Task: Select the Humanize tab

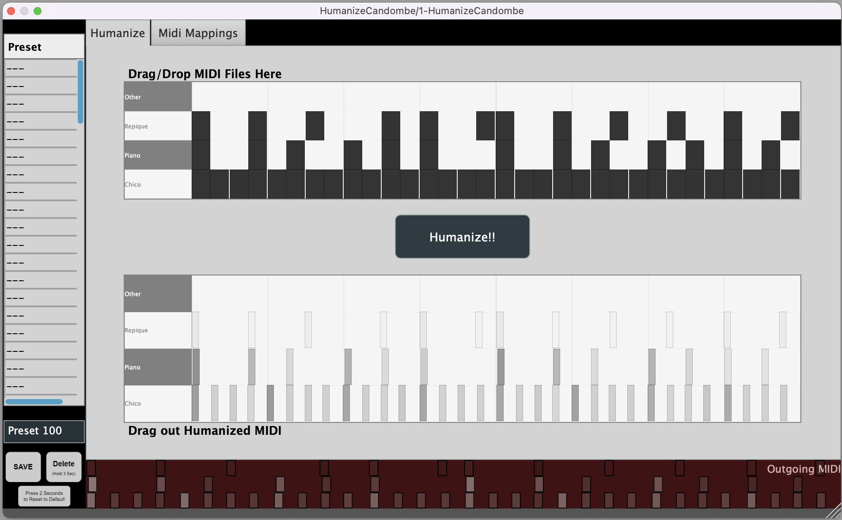Action: click(117, 33)
